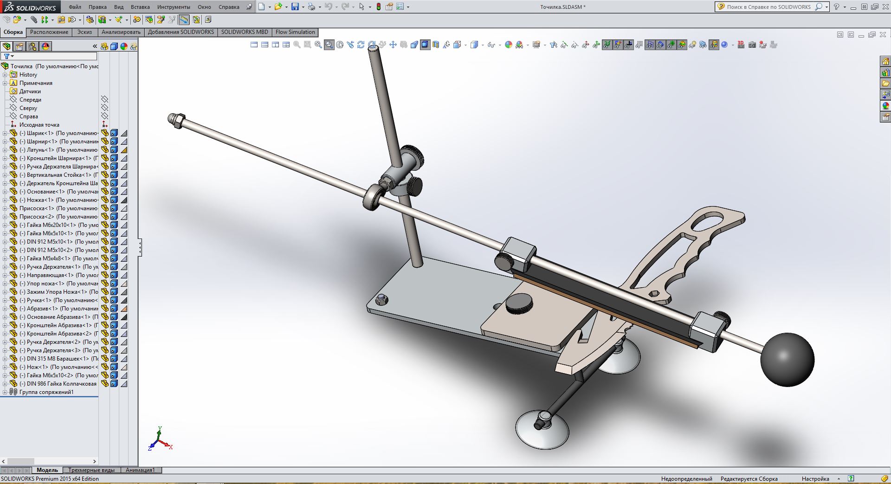891x484 pixels.
Task: Open the FeatureManager design tree tab icon
Action: pyautogui.click(x=6, y=46)
